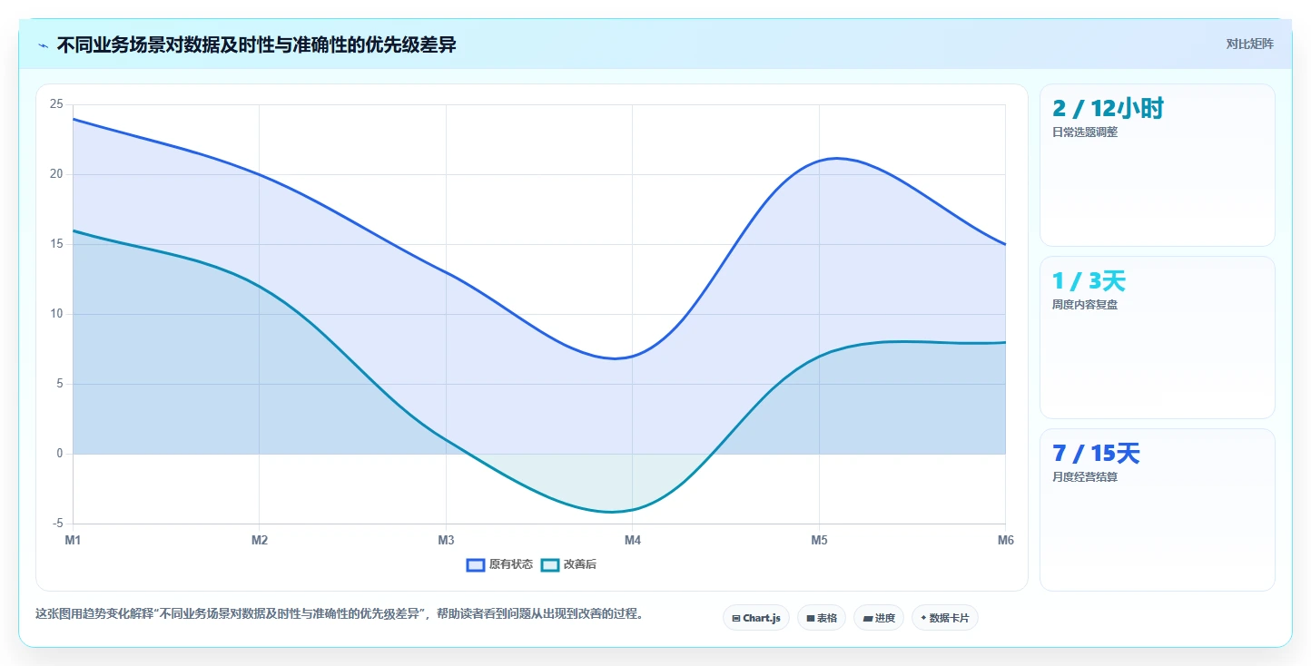Click the 1 / 3天 metric value
The image size is (1311, 666).
tap(1089, 281)
